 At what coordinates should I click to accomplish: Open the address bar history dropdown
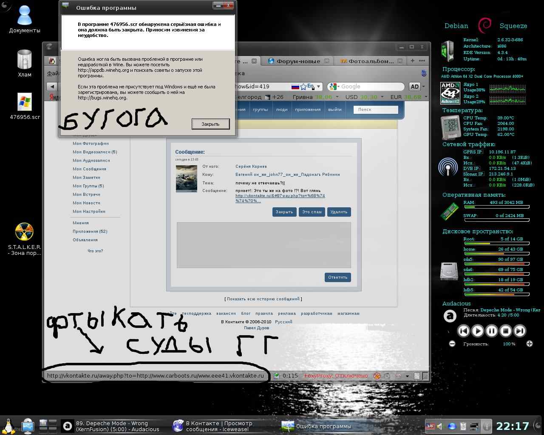[x=319, y=87]
